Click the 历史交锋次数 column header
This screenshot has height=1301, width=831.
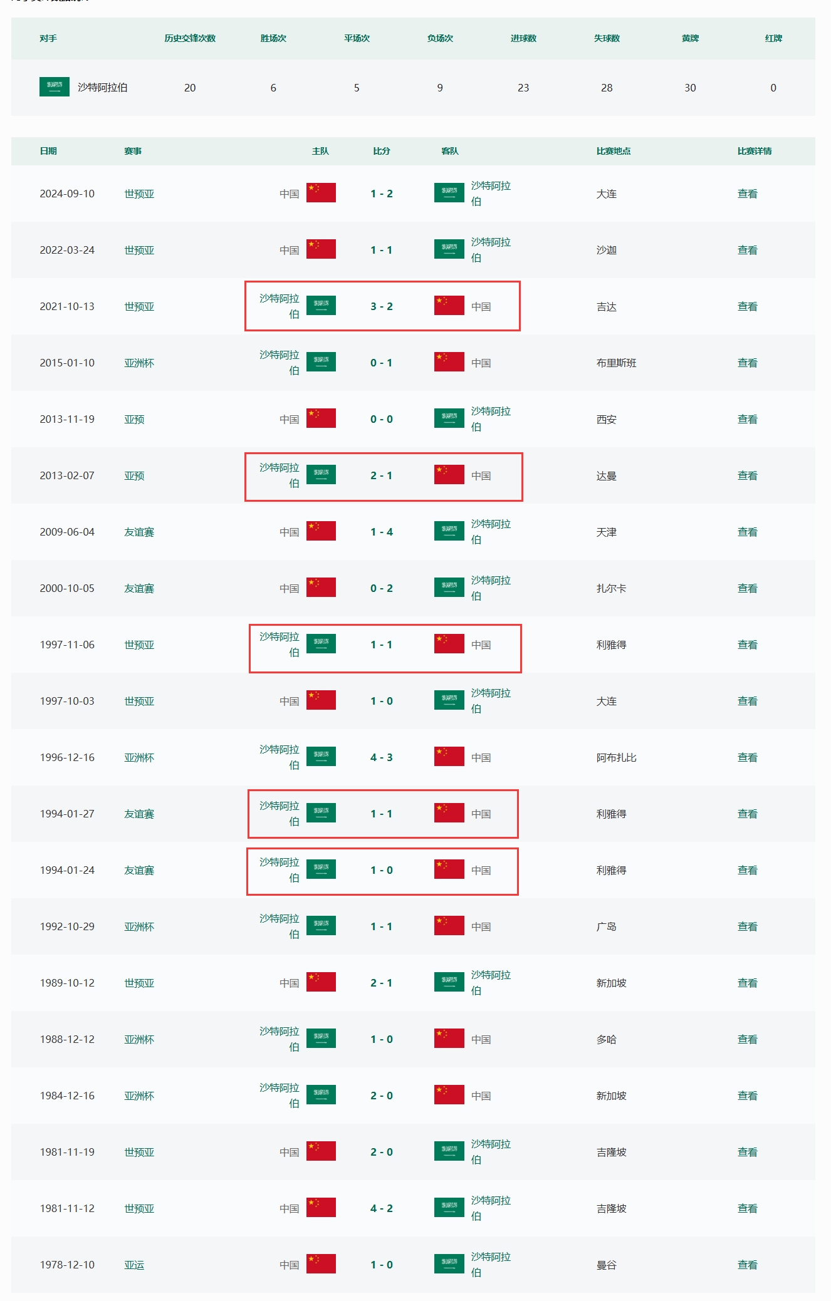190,38
